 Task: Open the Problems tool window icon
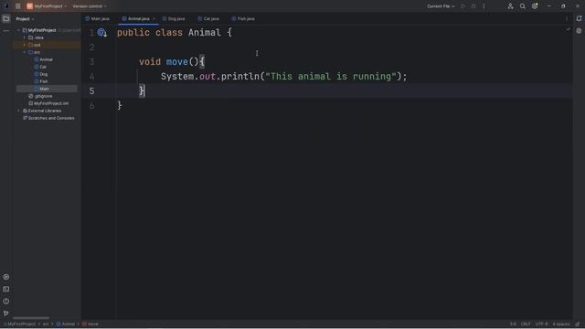click(6, 302)
